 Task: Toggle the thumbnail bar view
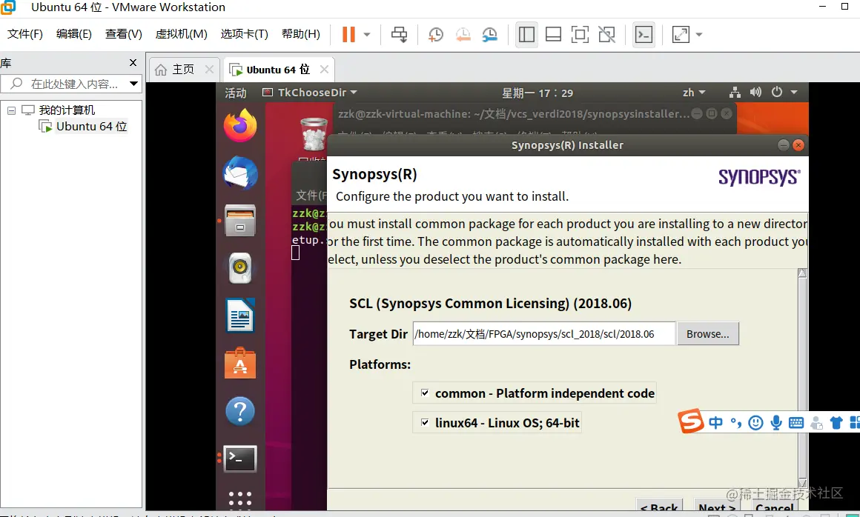click(553, 35)
